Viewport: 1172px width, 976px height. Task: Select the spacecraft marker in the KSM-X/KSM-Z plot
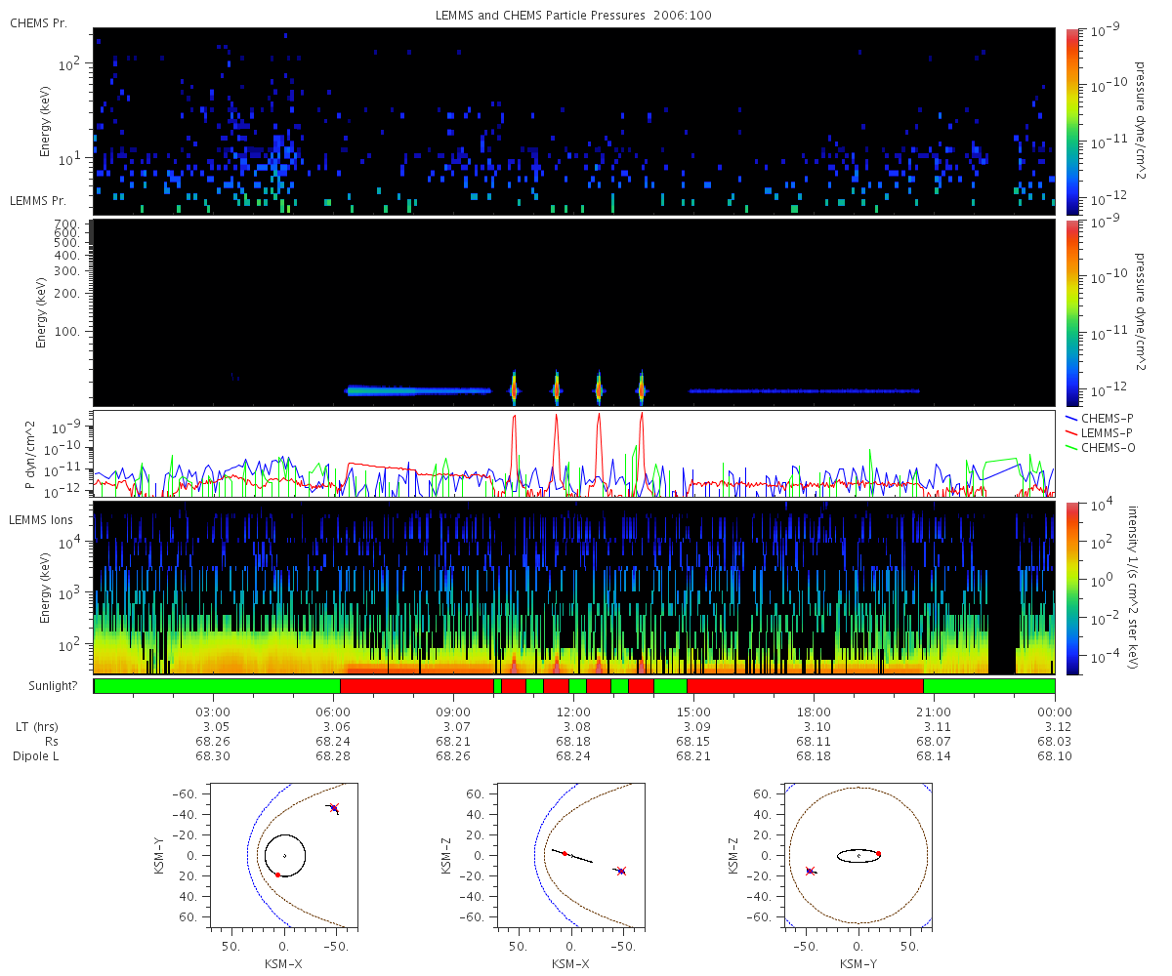[620, 871]
